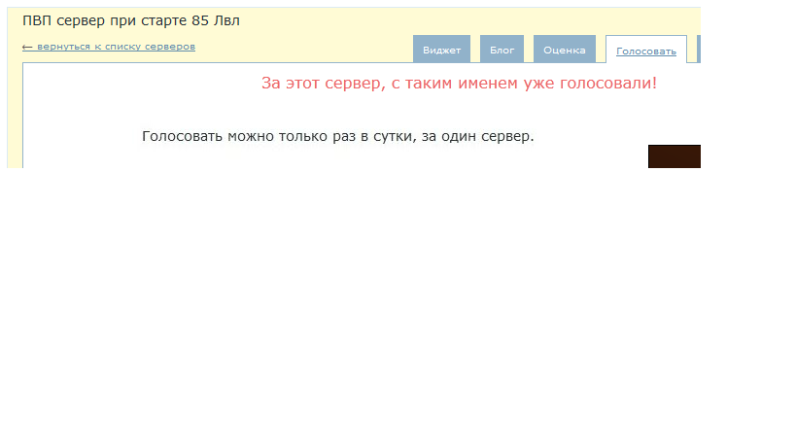Click the word Лвл in the heading
This screenshot has height=447, width=796.
[227, 20]
